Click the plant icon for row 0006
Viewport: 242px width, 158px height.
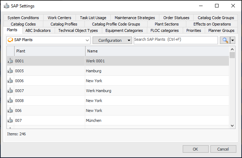10,81
